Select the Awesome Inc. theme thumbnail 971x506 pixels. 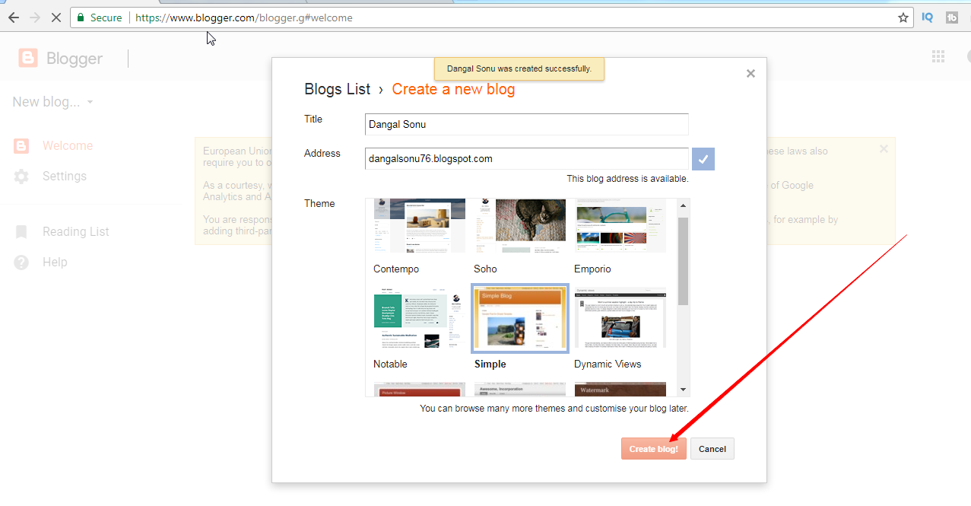coord(520,390)
